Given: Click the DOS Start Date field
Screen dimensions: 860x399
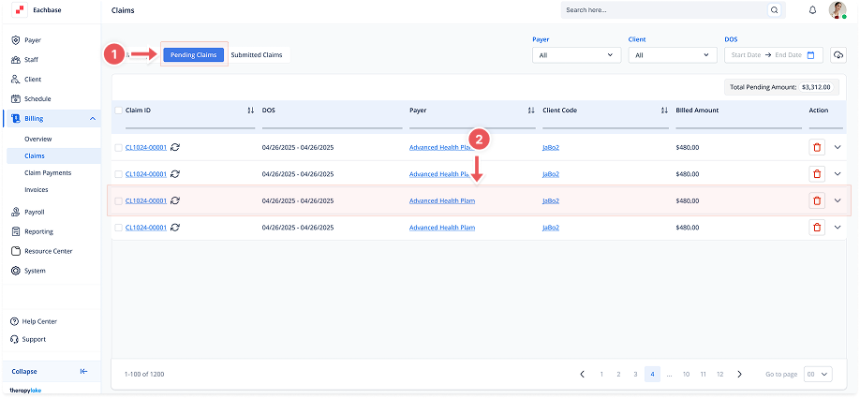Looking at the screenshot, I should 746,55.
